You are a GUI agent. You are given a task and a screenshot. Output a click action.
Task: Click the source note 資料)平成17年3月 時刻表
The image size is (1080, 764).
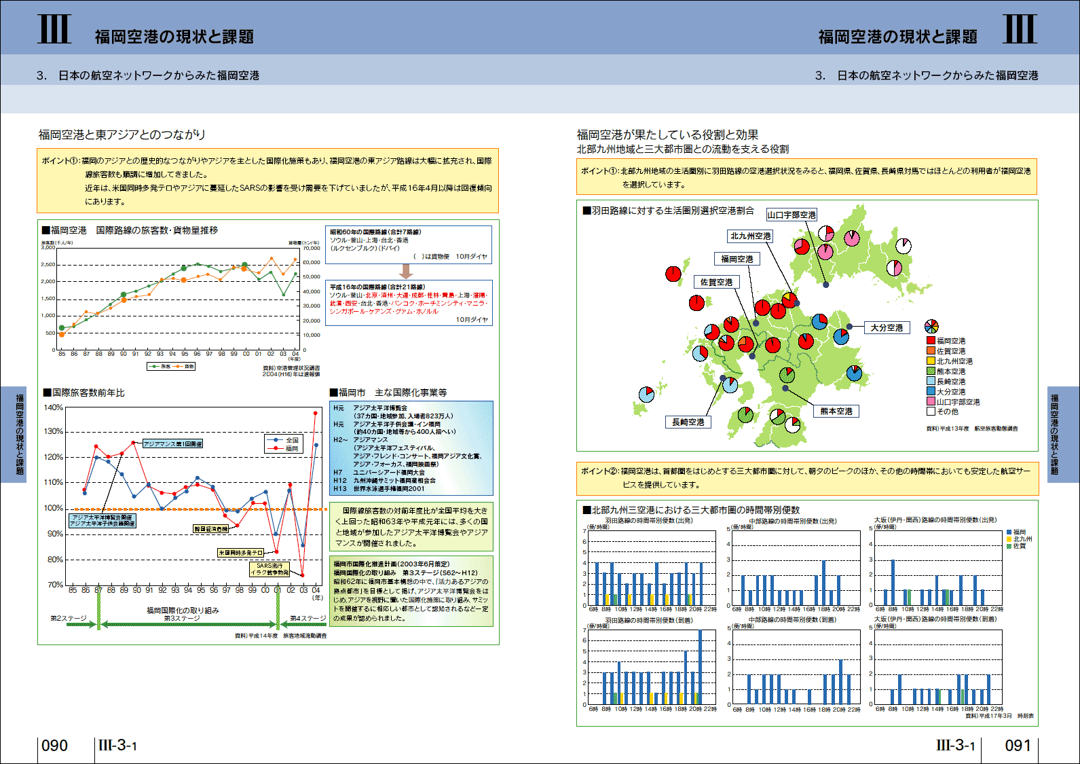pyautogui.click(x=999, y=716)
